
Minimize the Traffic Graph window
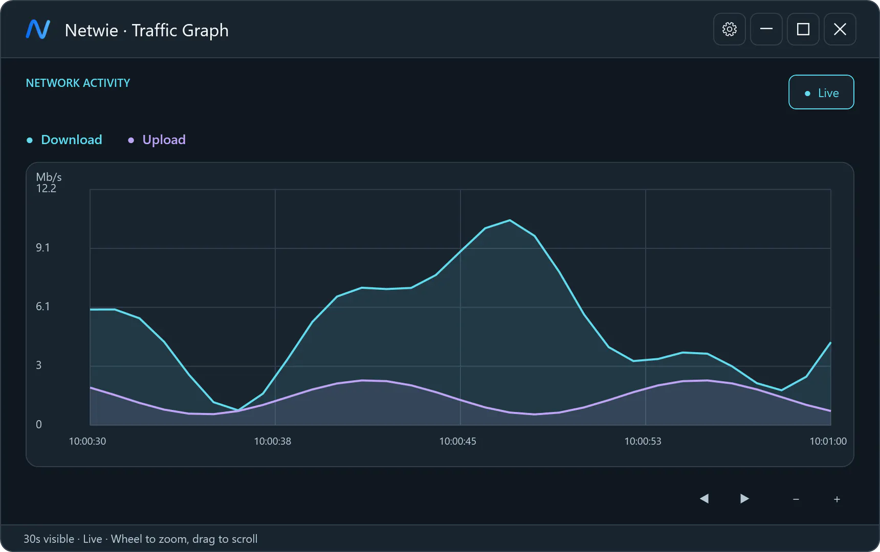pyautogui.click(x=766, y=29)
